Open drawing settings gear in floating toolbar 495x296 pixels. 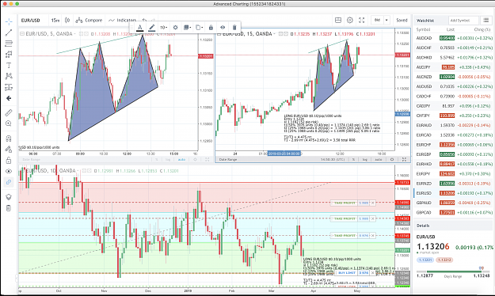176,28
